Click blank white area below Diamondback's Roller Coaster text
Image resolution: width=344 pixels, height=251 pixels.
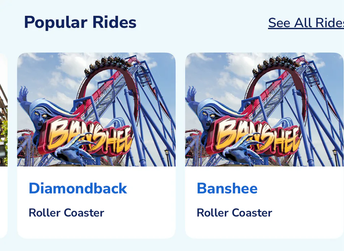tap(96, 228)
